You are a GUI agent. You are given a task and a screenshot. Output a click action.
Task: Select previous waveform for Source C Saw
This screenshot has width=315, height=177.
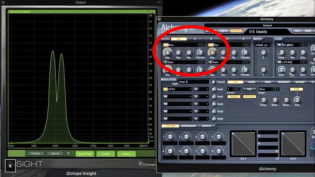199,62
